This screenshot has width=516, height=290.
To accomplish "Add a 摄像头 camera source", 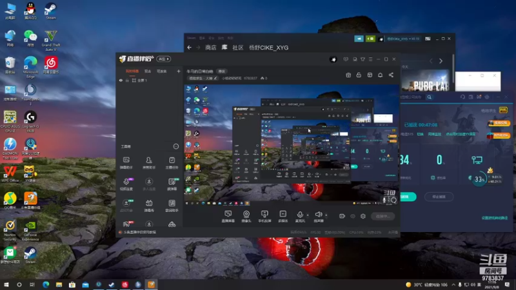I will click(246, 217).
